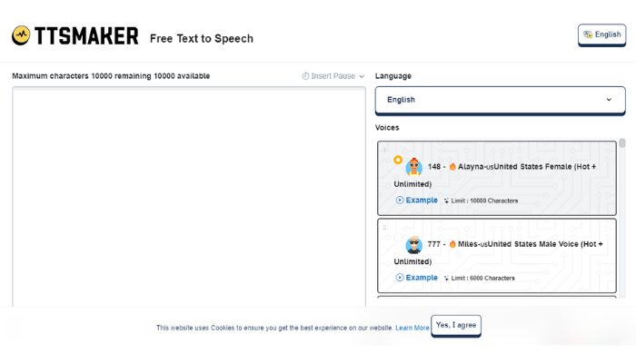Click inside the large text input area
636x363 pixels.
(x=189, y=197)
